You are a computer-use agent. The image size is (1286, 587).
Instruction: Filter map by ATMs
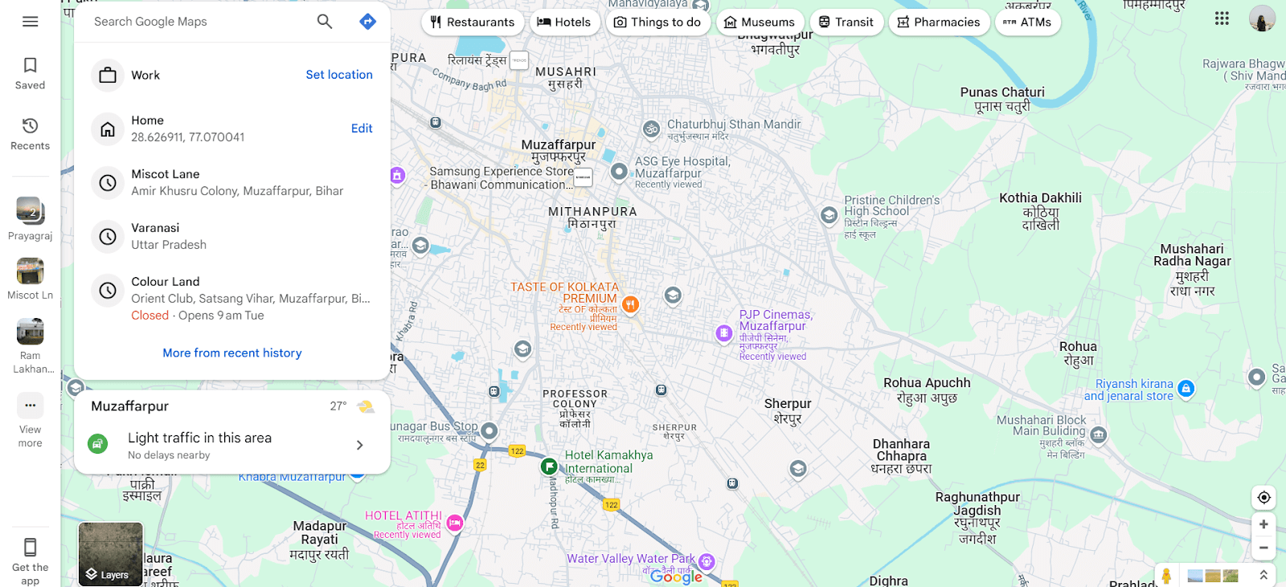point(1028,22)
